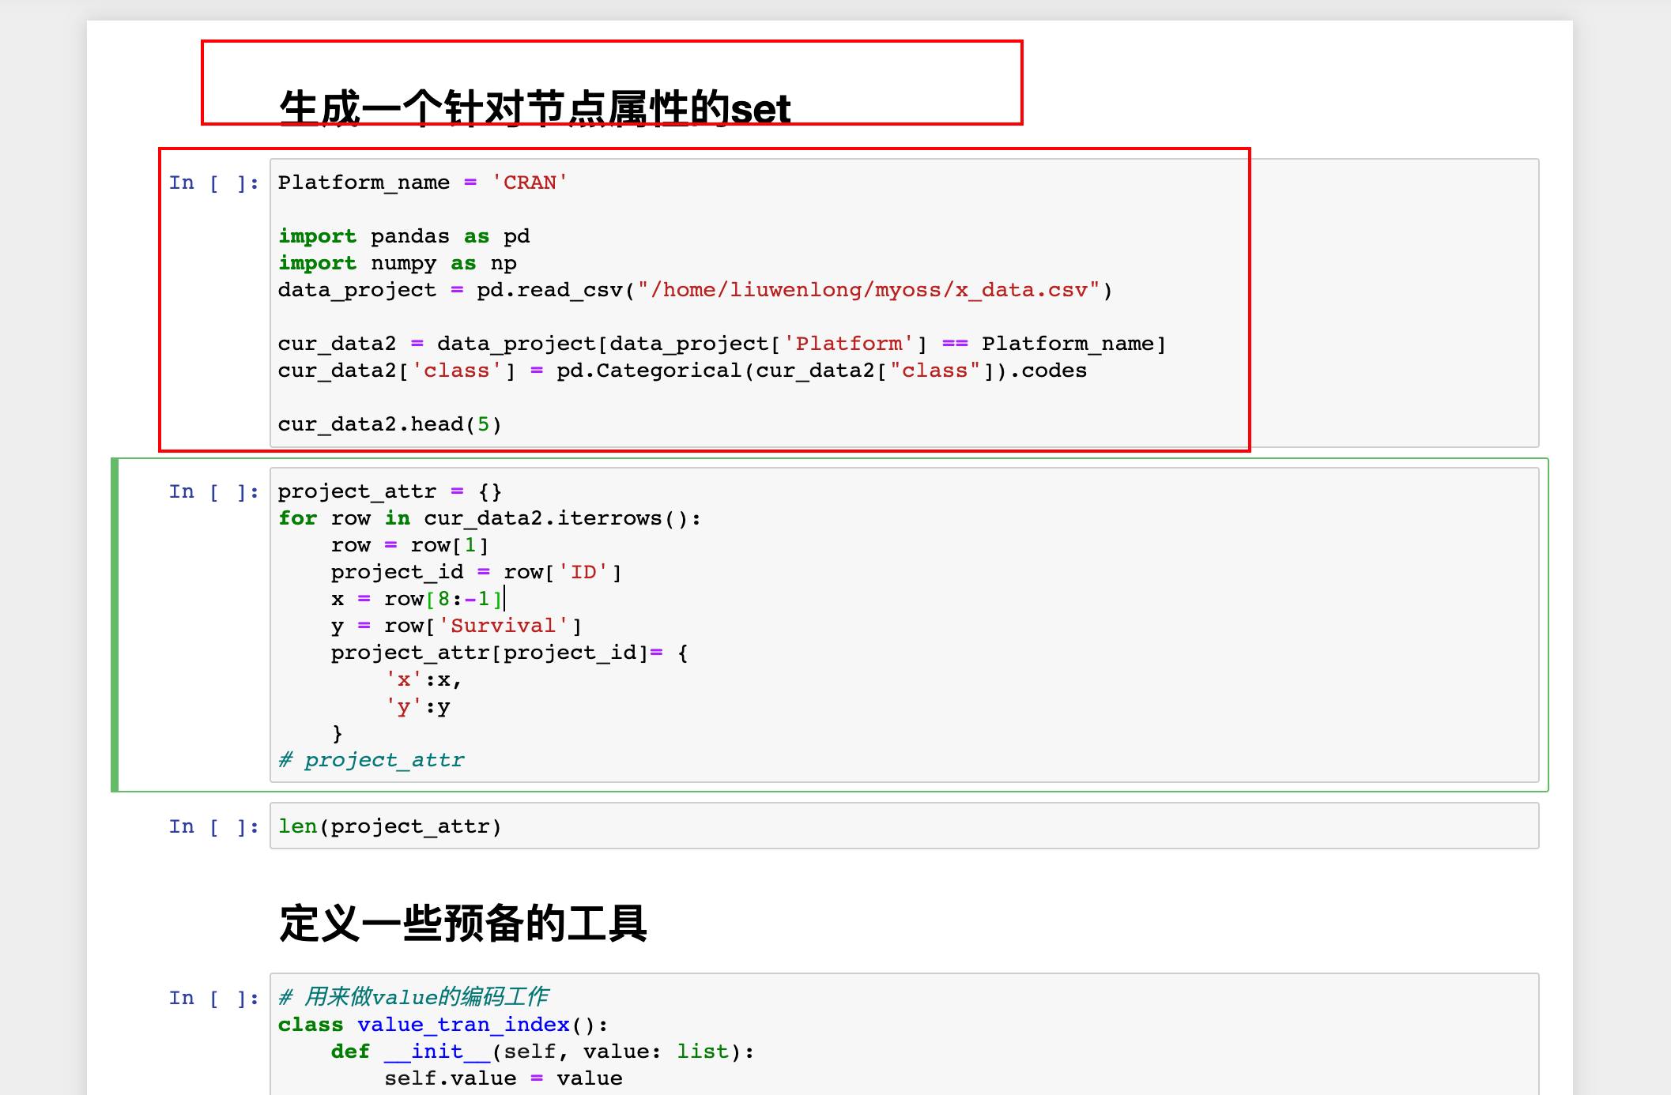1671x1095 pixels.
Task: Click the In [ ] prompt of the Platform_name cell
Action: [x=213, y=183]
